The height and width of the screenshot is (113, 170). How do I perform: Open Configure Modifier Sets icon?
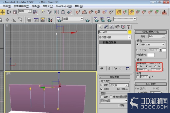tap(128, 68)
